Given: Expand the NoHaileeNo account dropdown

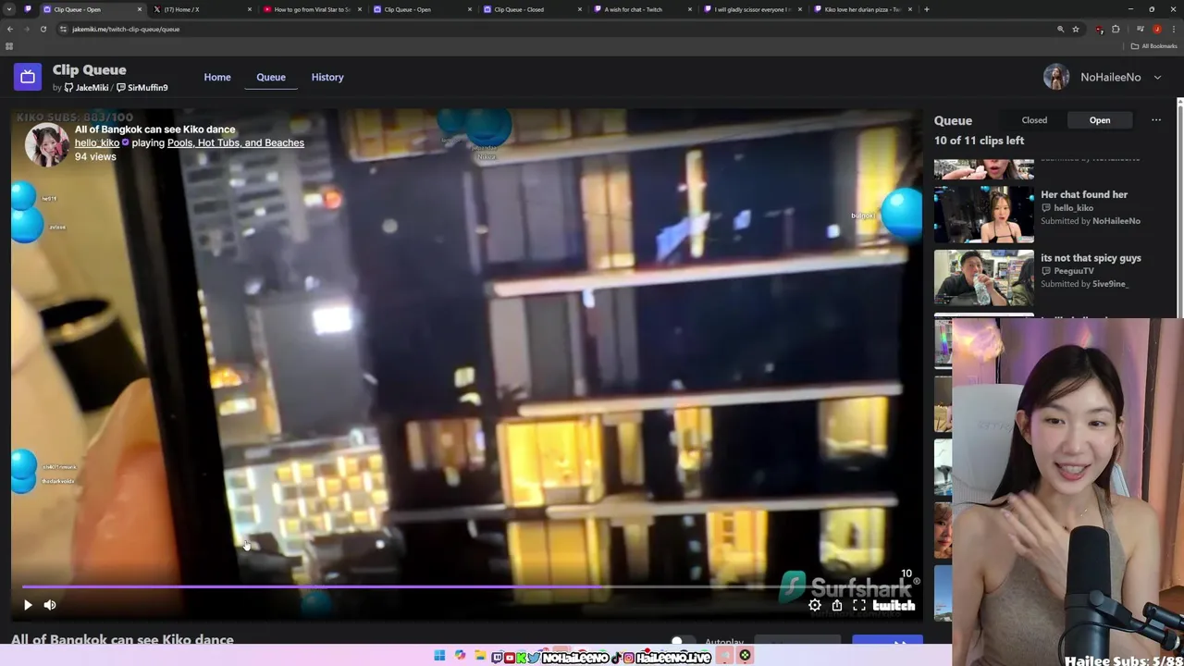Looking at the screenshot, I should [x=1157, y=78].
